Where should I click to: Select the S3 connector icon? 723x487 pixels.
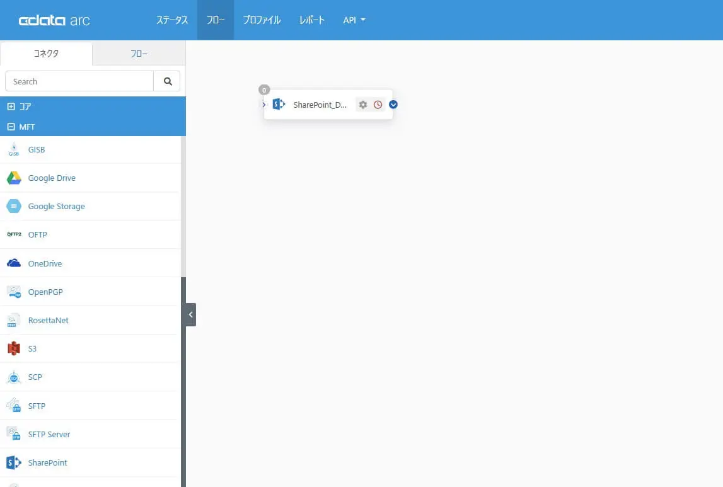coord(14,349)
